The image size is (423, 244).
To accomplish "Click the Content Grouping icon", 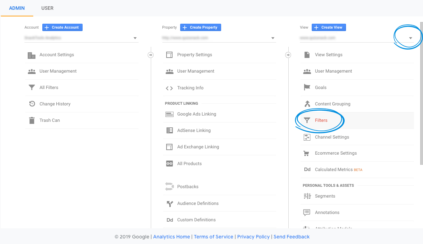I will 307,104.
